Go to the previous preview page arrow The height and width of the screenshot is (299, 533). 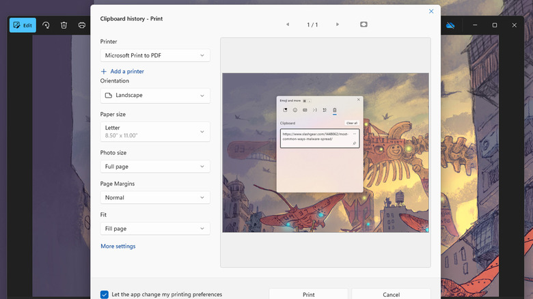[288, 25]
